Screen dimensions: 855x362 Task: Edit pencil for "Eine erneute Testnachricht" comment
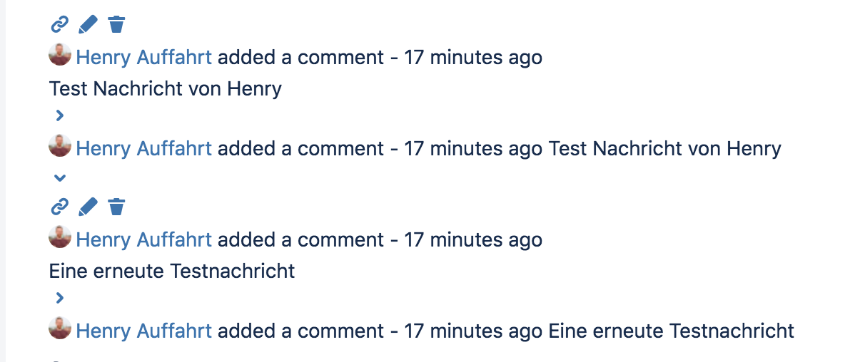point(88,207)
